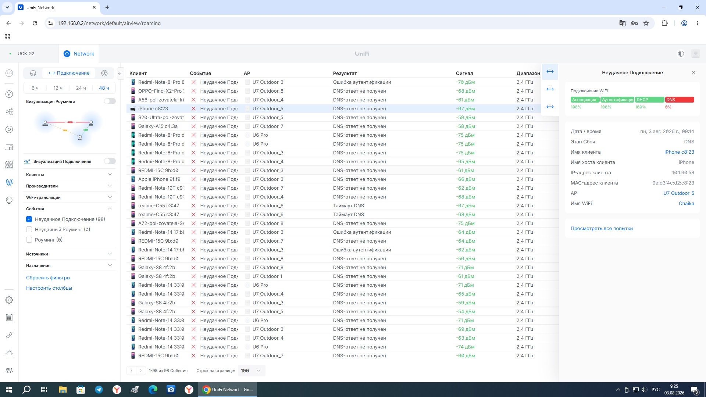Click Сбросить фильтры link

tap(48, 278)
